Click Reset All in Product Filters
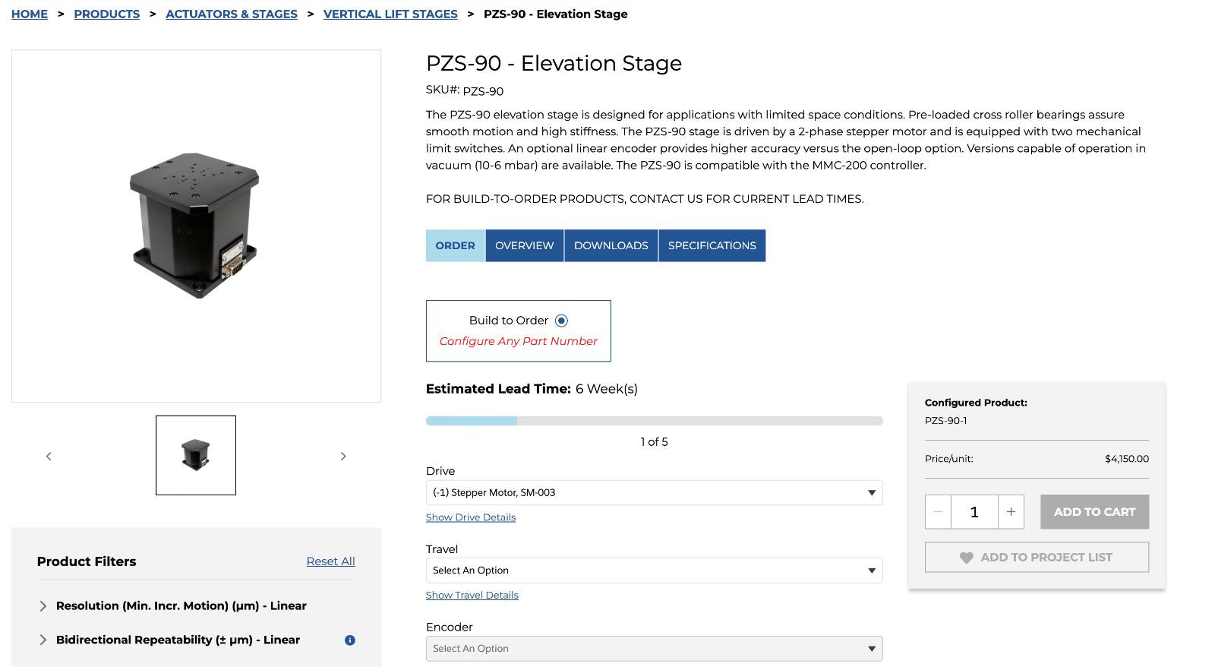This screenshot has height=667, width=1215. pyautogui.click(x=330, y=561)
